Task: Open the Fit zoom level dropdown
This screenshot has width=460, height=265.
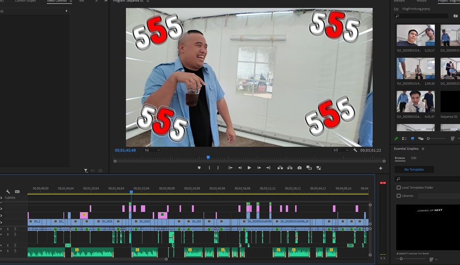Action: click(x=153, y=150)
